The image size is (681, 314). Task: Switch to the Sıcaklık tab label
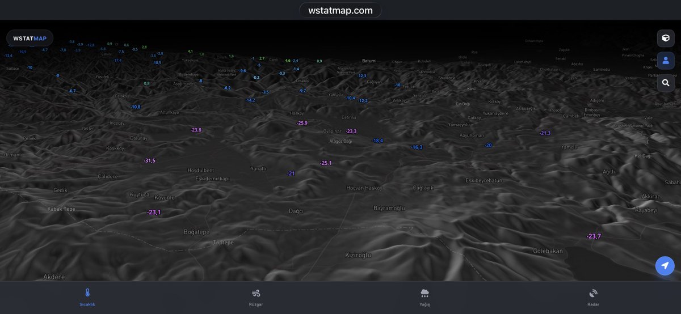point(87,304)
